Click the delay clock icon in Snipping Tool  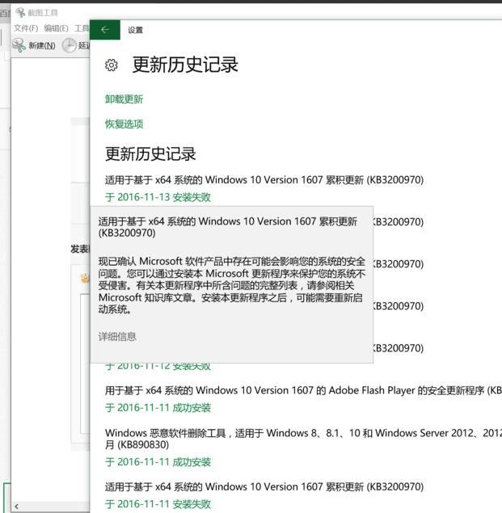point(69,45)
